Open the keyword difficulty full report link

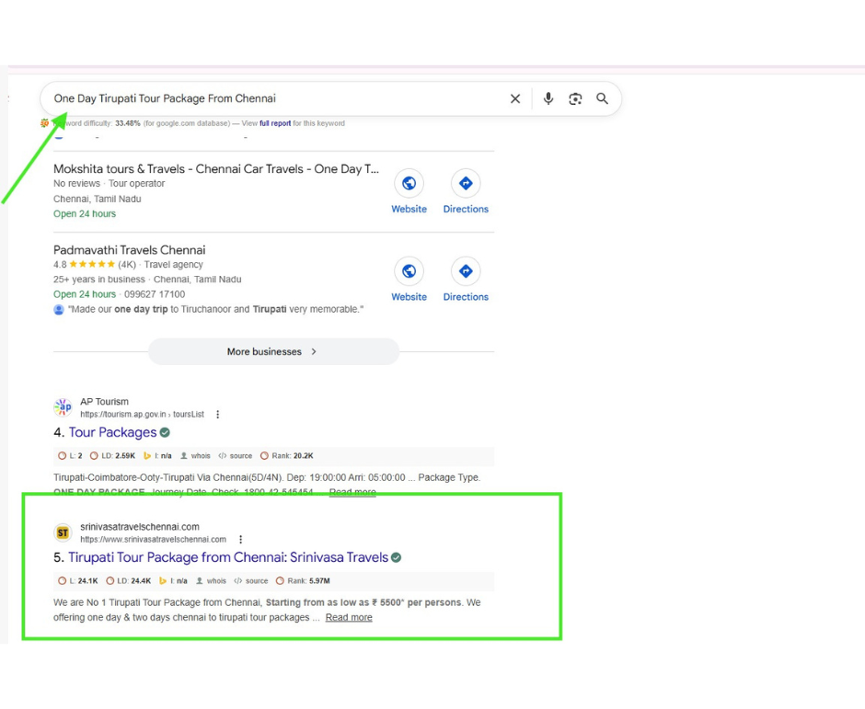coord(275,123)
